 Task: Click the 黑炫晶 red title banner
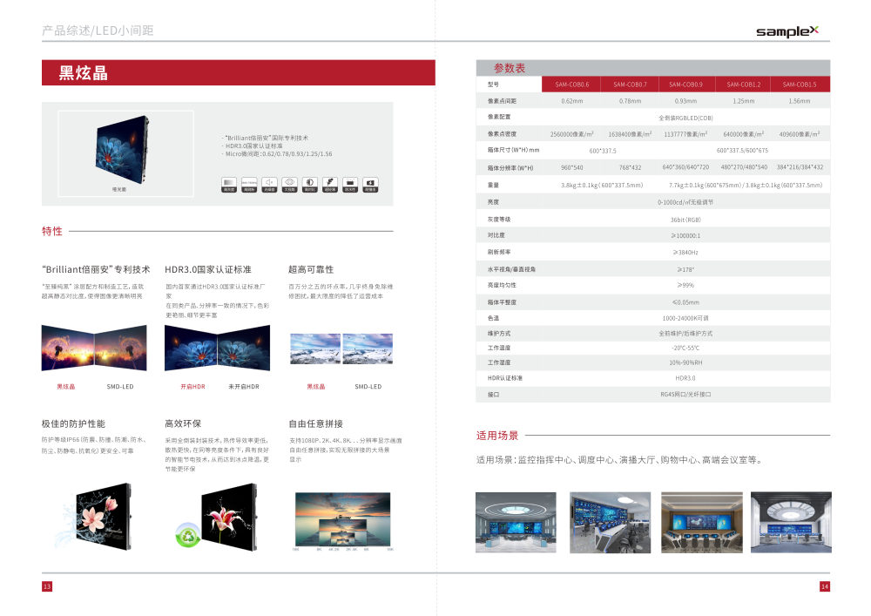coord(239,73)
